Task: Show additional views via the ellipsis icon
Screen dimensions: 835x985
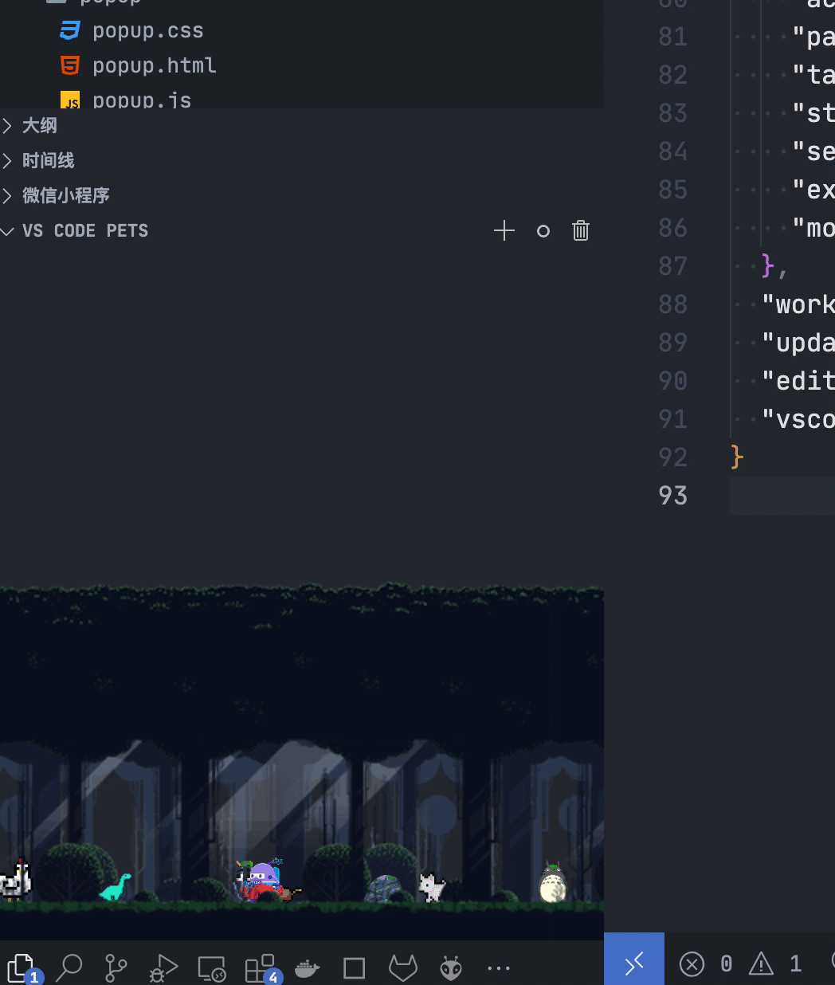Action: point(499,968)
